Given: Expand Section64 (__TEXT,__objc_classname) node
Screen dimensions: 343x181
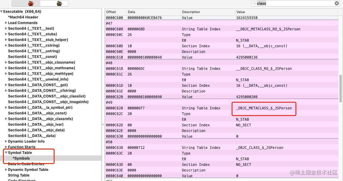Looking at the screenshot, I should point(6,62).
